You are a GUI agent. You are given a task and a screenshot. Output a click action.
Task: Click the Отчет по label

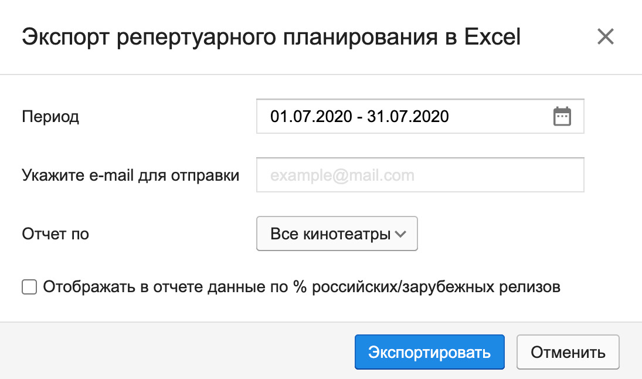pyautogui.click(x=55, y=234)
